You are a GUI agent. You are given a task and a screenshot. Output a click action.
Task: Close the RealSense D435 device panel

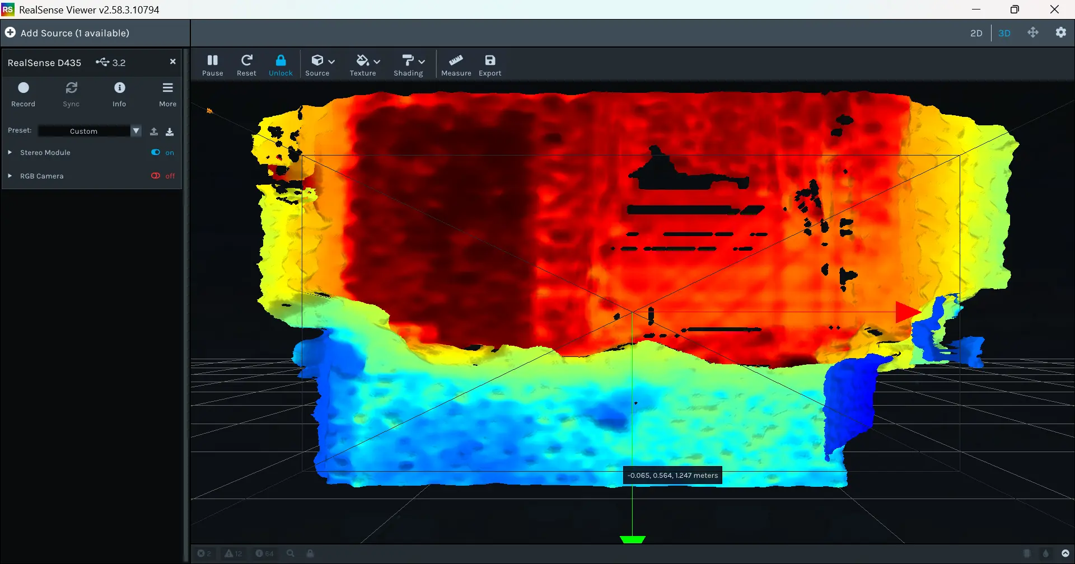(x=172, y=62)
